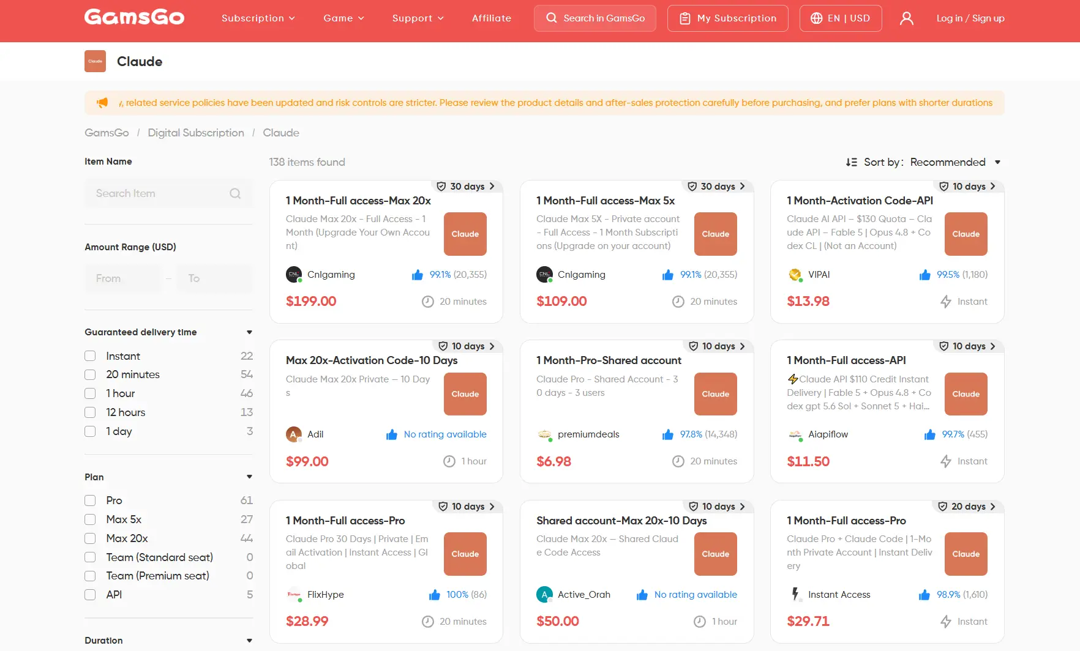Click the instant lightning icon on $29.71 card
This screenshot has height=651, width=1080.
[x=946, y=622]
